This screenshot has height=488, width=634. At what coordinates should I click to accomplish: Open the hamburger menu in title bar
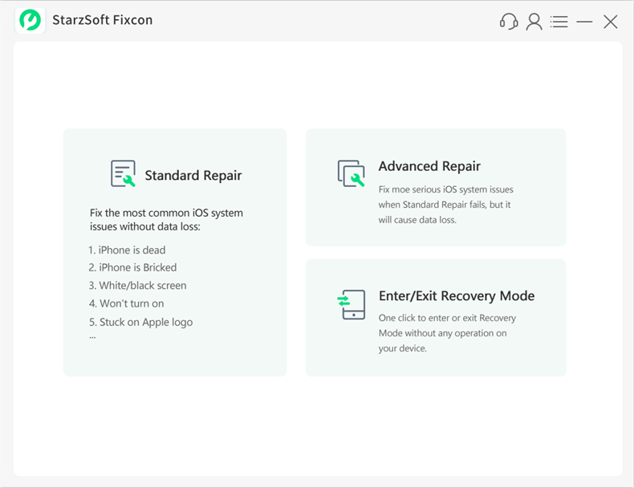click(559, 22)
